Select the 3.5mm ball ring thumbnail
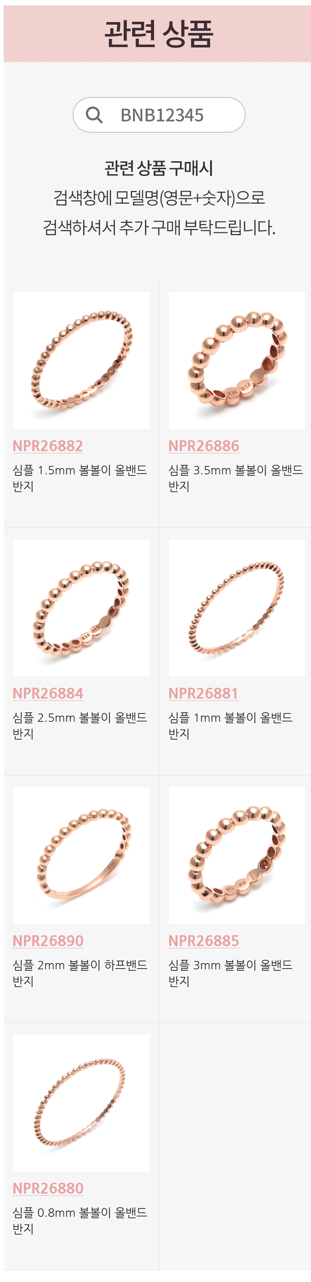Screen dimensions: 311x1282 (x=237, y=360)
